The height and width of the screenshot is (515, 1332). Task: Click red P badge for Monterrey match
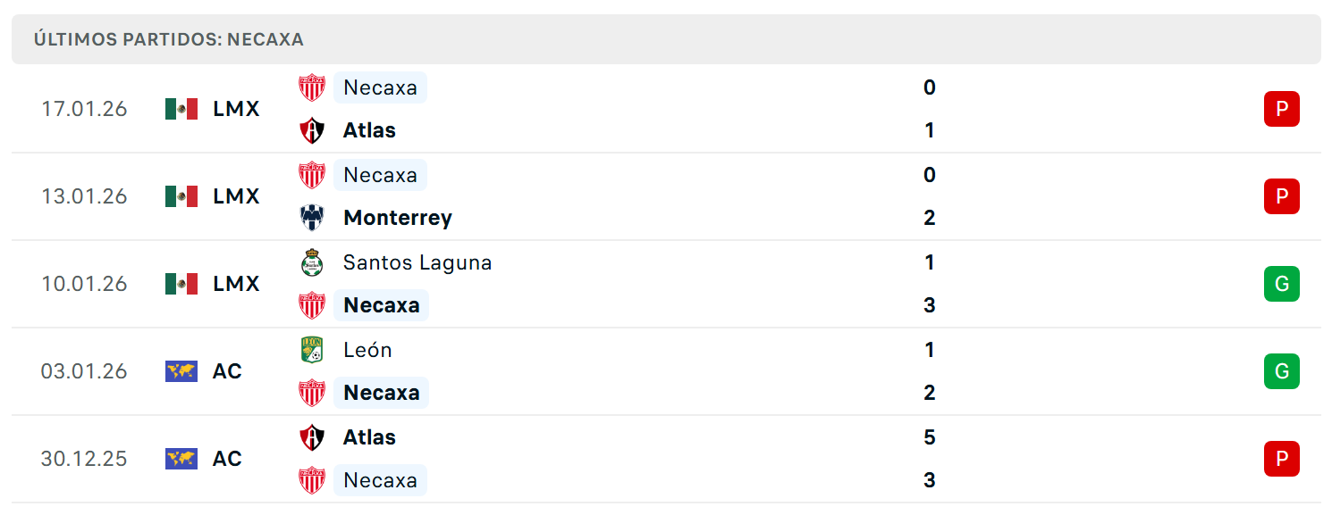coord(1281,196)
